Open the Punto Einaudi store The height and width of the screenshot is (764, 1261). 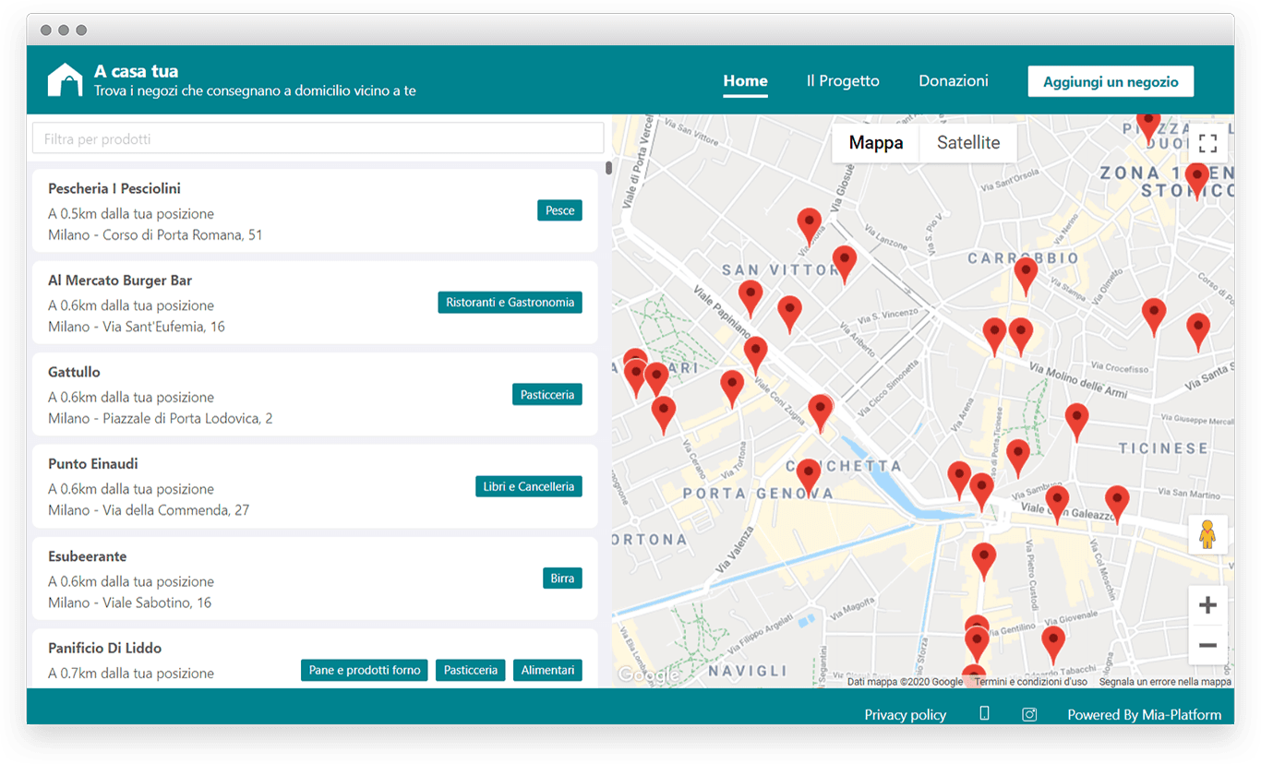click(x=93, y=464)
